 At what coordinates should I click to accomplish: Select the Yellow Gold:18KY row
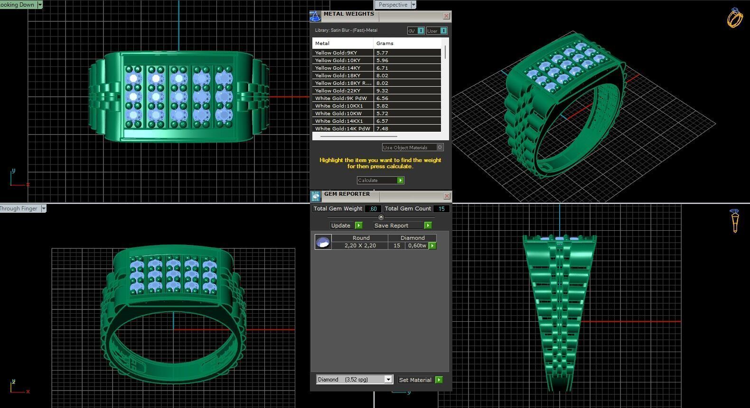point(377,75)
